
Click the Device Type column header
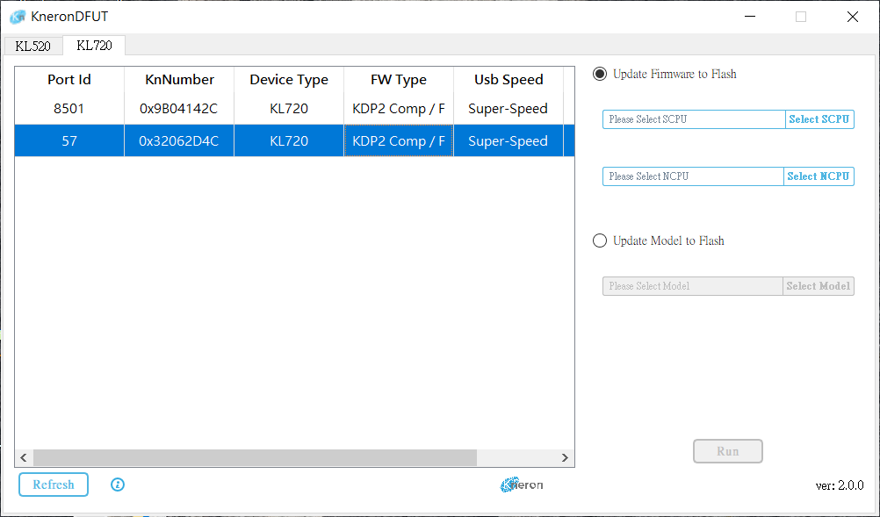click(x=289, y=80)
